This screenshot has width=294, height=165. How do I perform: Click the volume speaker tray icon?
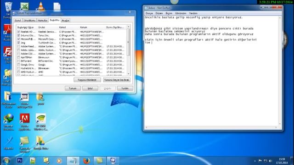271,161
